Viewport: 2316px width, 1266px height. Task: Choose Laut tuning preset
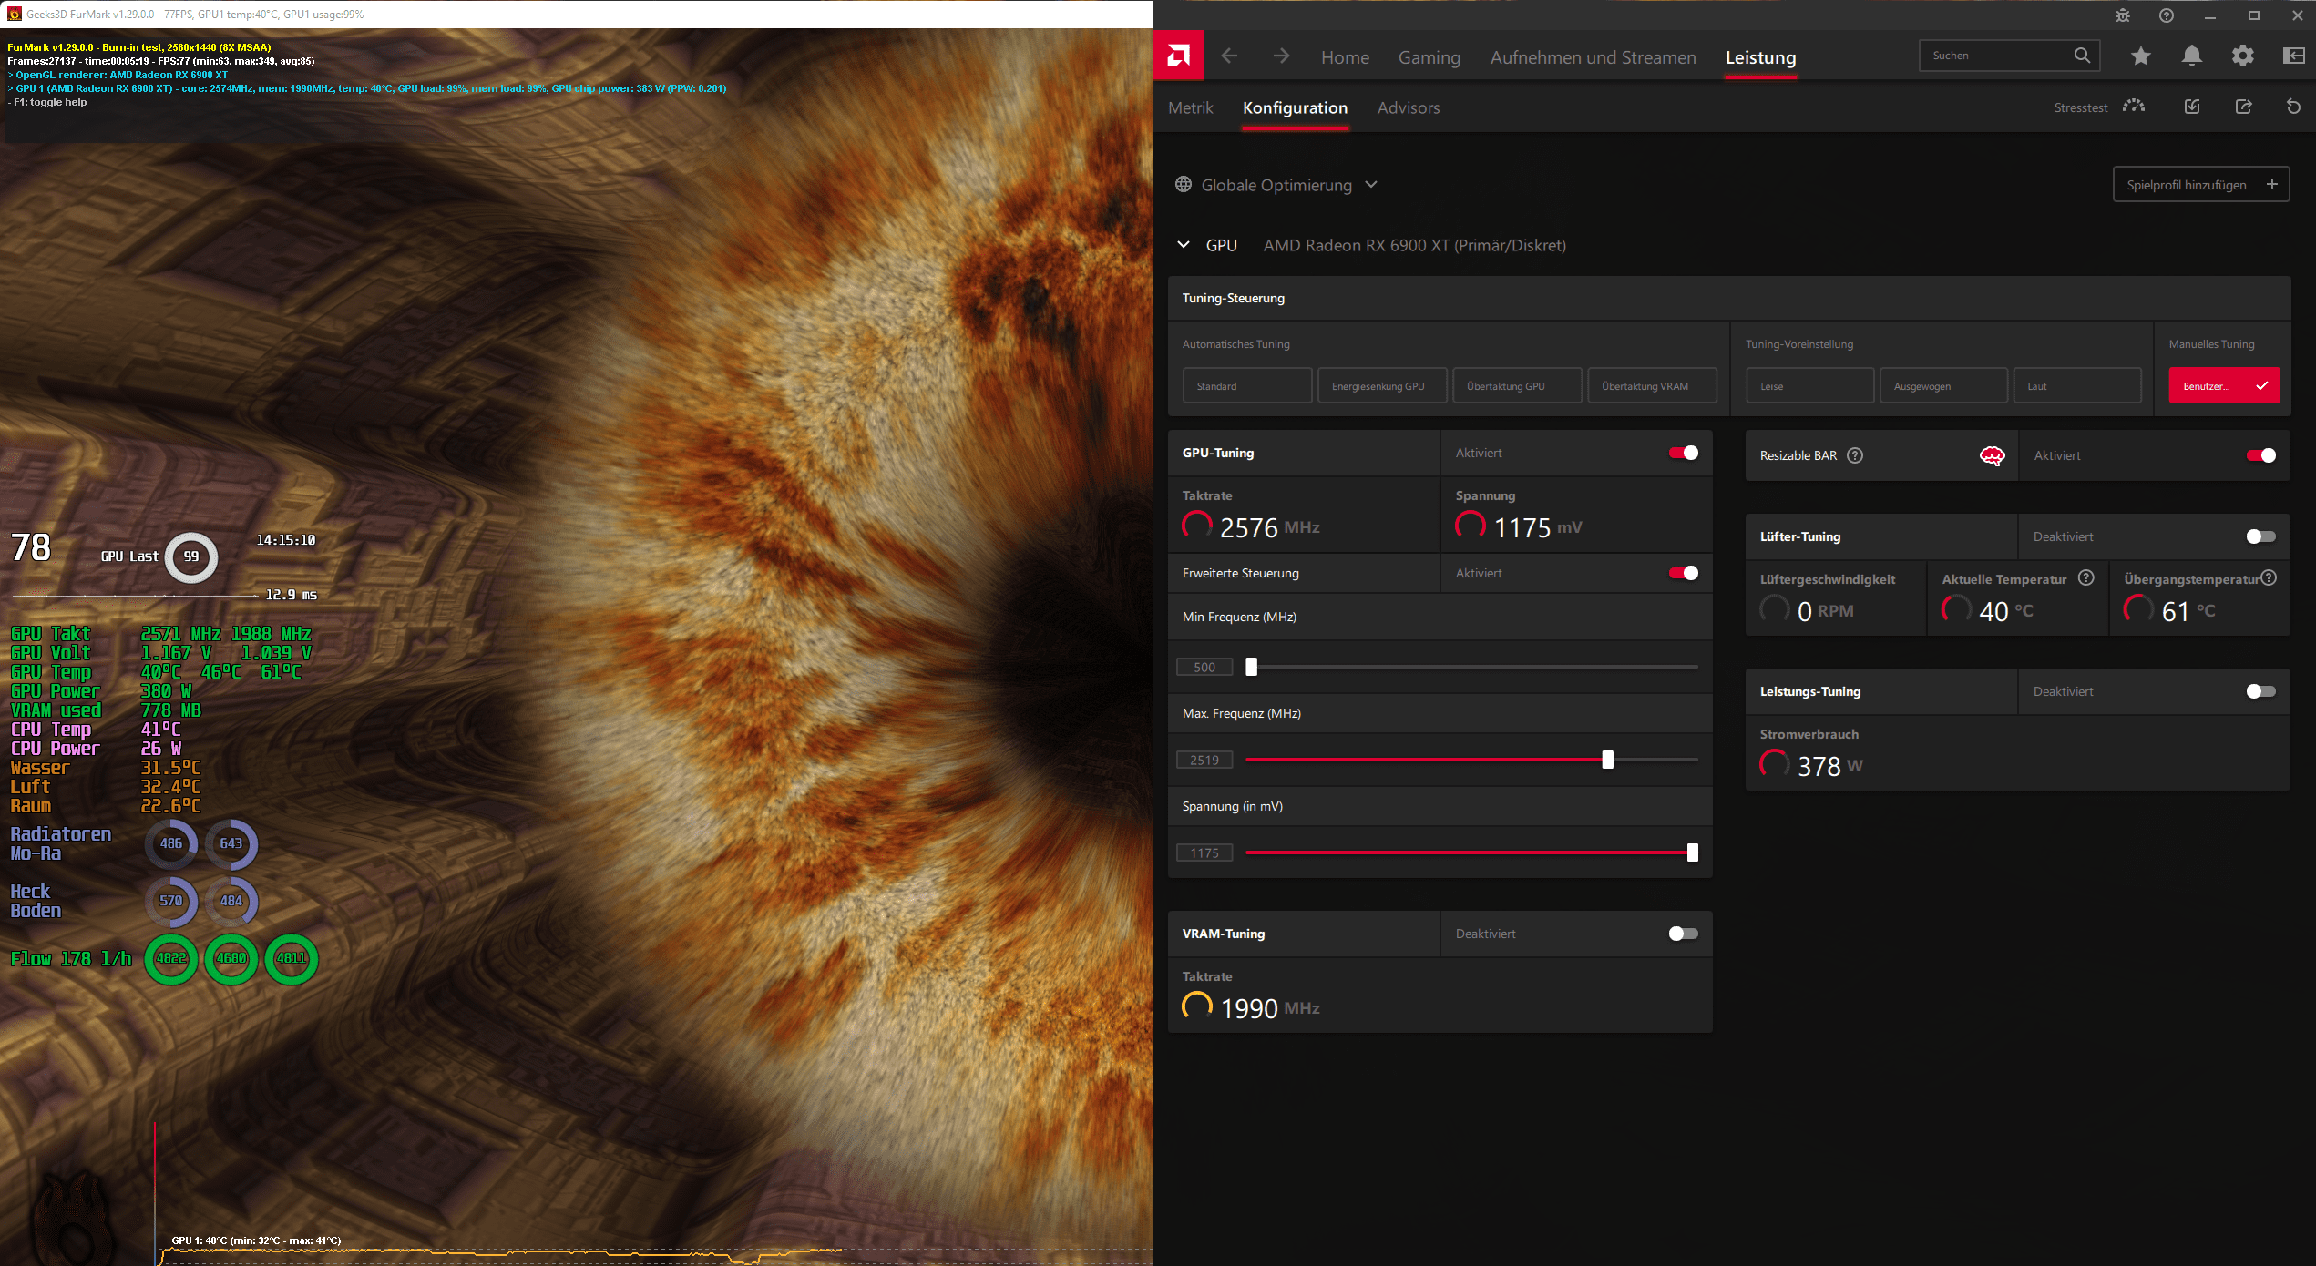click(2077, 385)
